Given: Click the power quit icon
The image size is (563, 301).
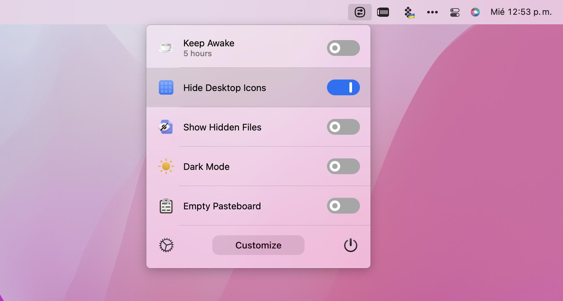Looking at the screenshot, I should 350,245.
